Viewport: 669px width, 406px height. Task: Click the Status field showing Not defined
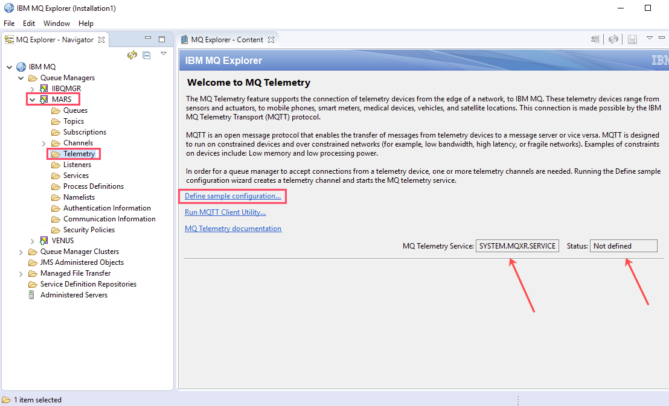[x=623, y=246]
